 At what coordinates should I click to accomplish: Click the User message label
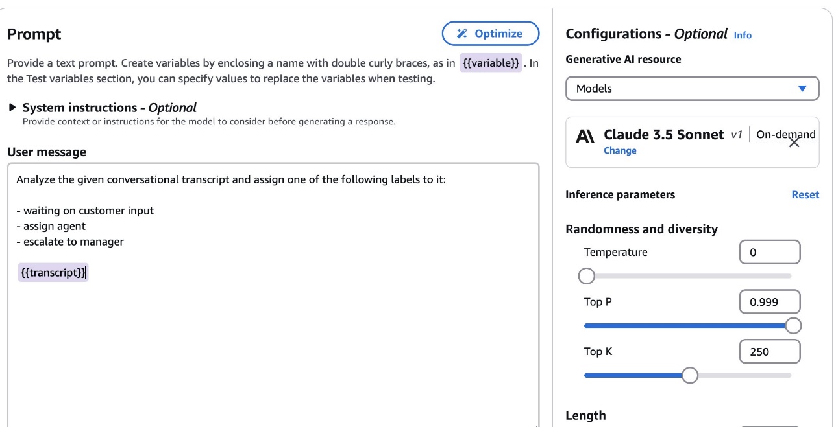tap(47, 152)
